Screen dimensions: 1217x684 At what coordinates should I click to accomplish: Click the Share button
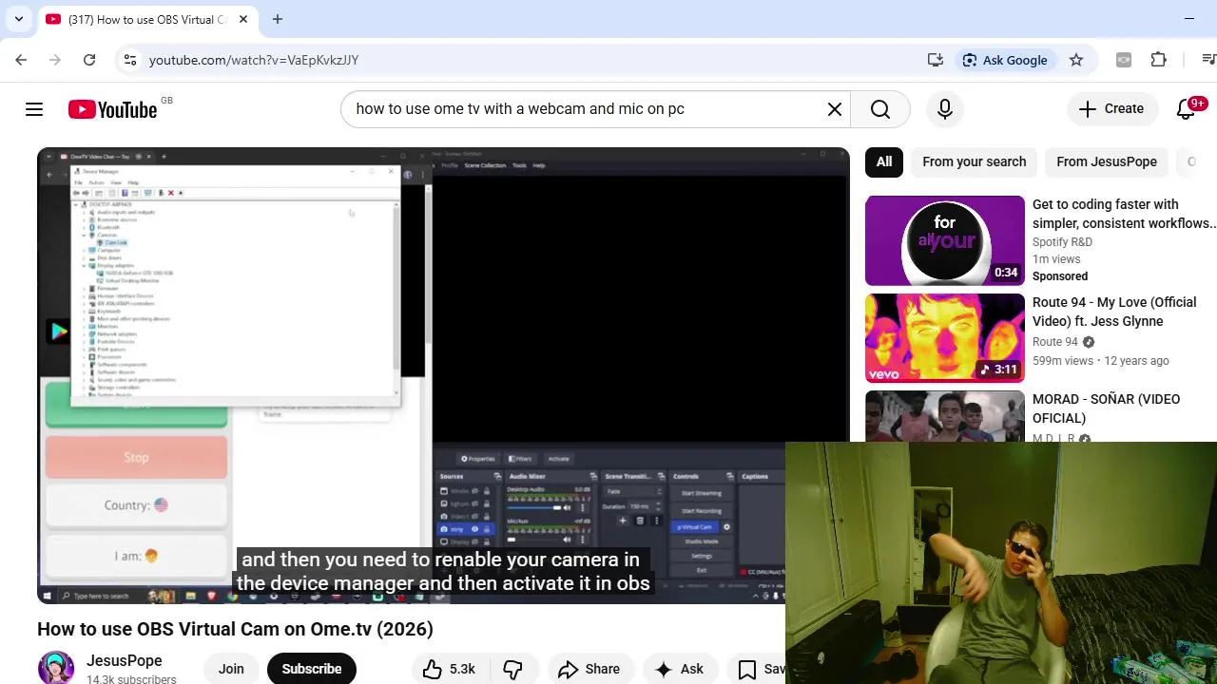pyautogui.click(x=589, y=669)
